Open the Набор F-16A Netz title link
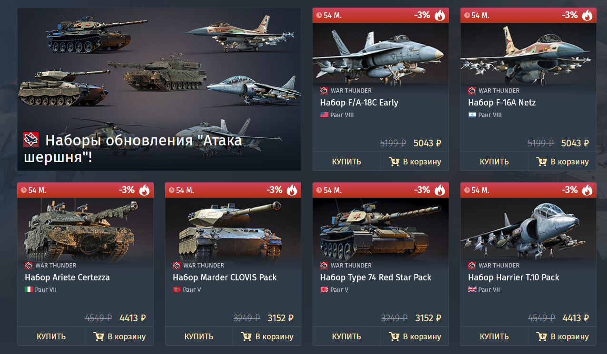 502,103
